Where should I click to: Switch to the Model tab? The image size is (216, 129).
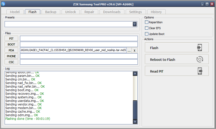click(x=15, y=12)
